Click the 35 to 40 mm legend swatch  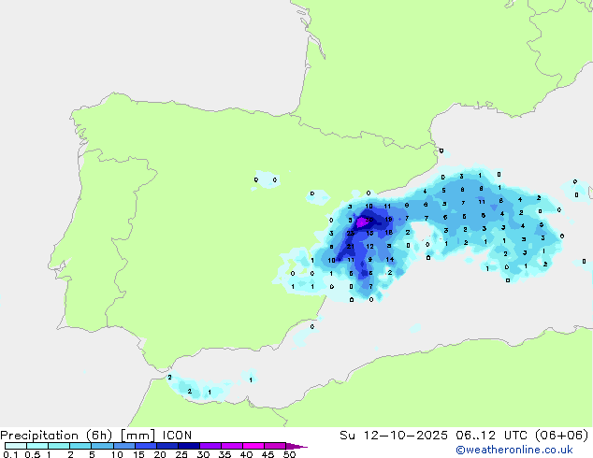[231, 446]
